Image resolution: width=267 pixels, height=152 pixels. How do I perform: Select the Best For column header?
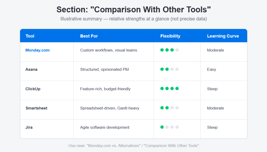point(89,36)
